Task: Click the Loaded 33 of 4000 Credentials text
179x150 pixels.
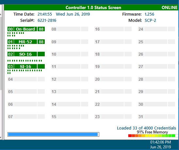Action: 146,128
